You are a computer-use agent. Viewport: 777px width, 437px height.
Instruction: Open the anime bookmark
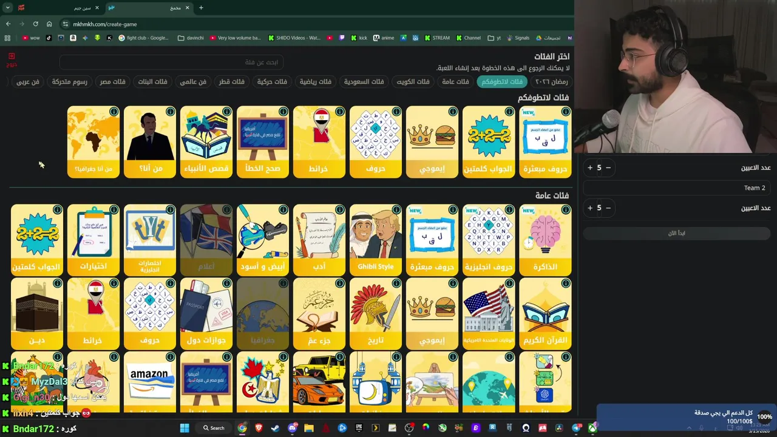pos(383,38)
